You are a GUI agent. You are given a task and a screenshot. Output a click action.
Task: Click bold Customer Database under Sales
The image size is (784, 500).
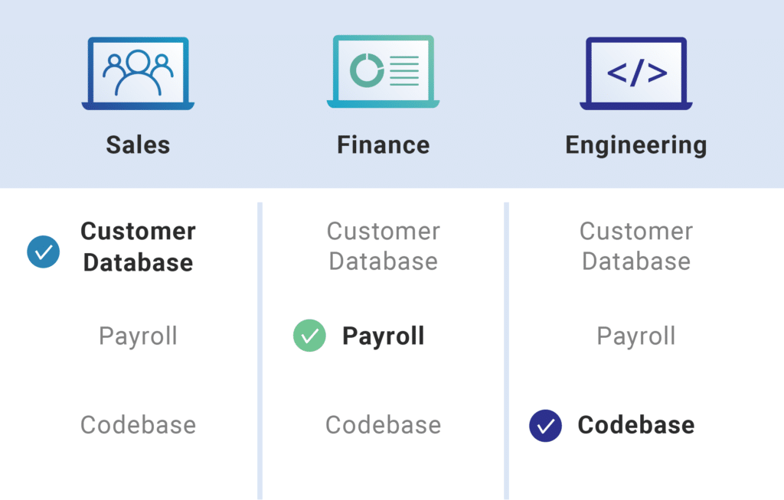(139, 247)
